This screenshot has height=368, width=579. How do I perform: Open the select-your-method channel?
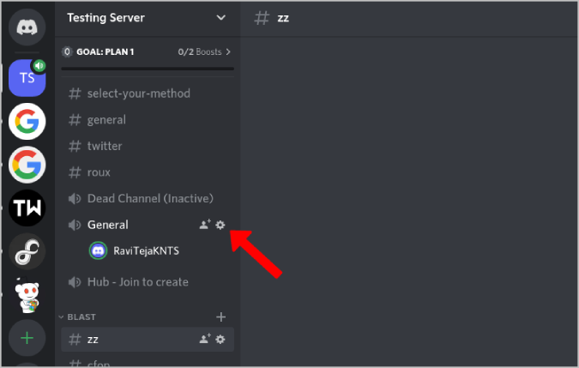(138, 94)
